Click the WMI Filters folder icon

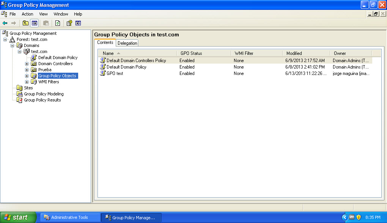coord(33,82)
